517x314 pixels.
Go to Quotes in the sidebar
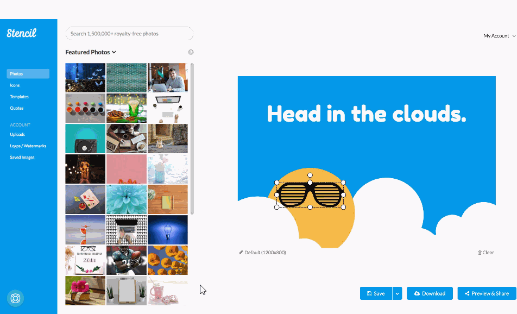16,108
